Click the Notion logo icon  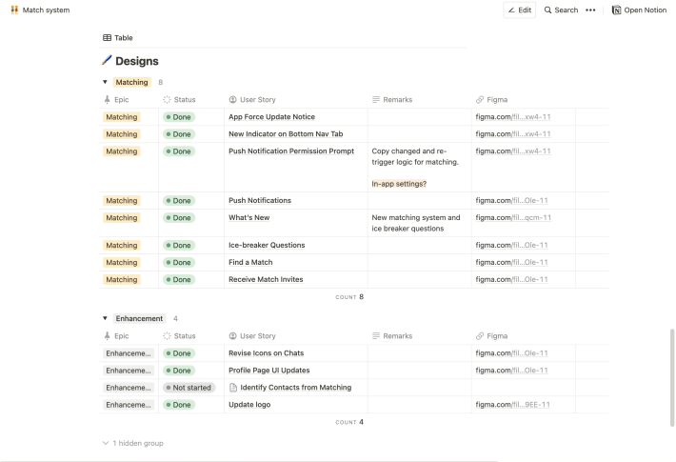coord(617,10)
